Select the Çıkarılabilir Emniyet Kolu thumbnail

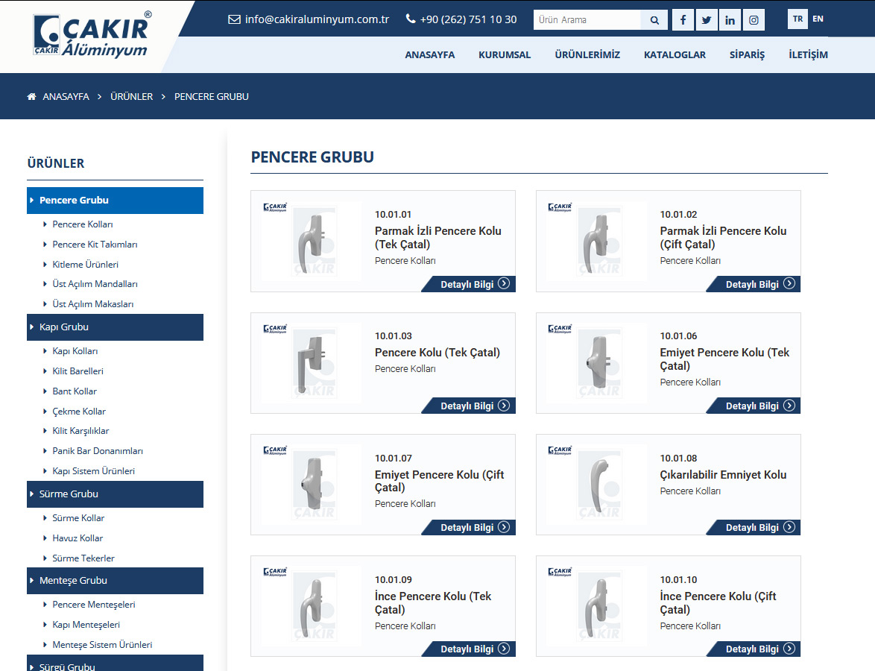tap(598, 485)
